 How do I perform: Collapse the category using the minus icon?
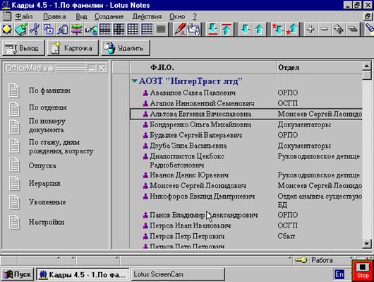point(325,30)
